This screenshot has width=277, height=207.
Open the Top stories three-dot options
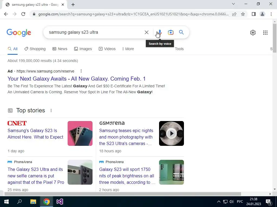tap(51, 111)
